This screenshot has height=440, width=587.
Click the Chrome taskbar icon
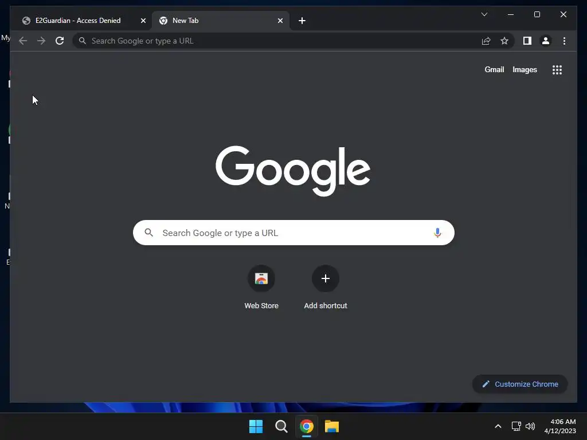(306, 426)
